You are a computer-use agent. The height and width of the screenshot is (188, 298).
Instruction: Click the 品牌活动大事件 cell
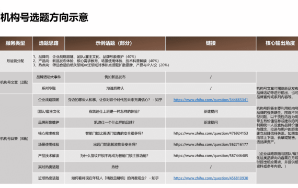[x=49, y=77]
